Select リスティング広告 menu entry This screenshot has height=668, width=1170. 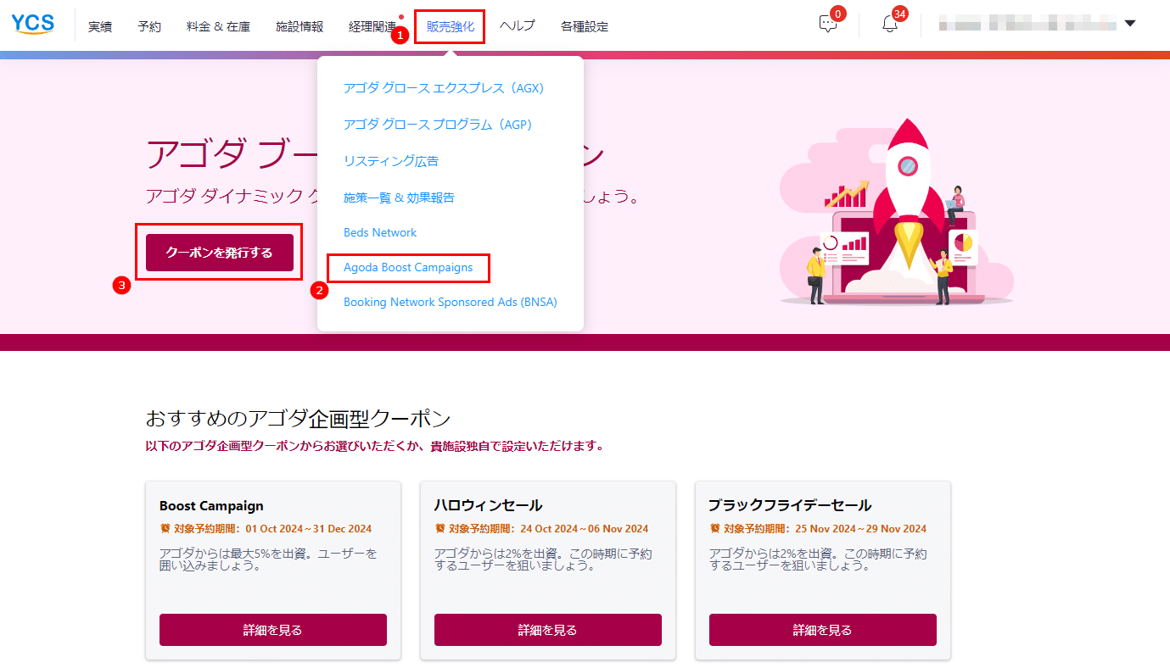(391, 161)
